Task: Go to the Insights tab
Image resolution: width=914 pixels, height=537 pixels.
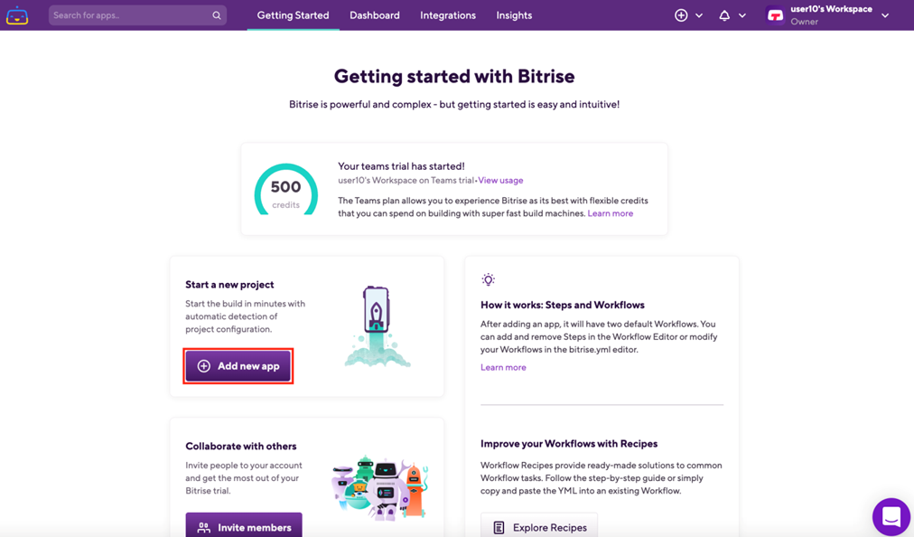Action: [514, 15]
